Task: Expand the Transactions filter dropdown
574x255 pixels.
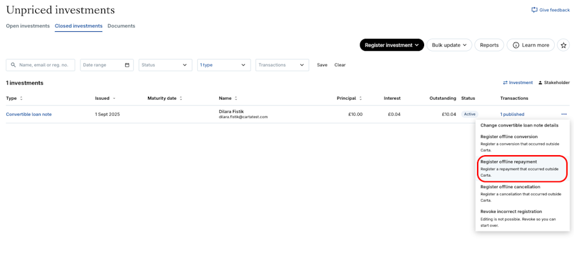Action: click(x=282, y=65)
